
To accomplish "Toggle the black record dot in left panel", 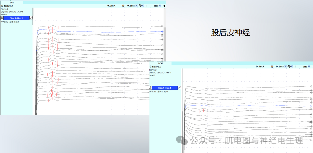I will pyautogui.click(x=165, y=5).
